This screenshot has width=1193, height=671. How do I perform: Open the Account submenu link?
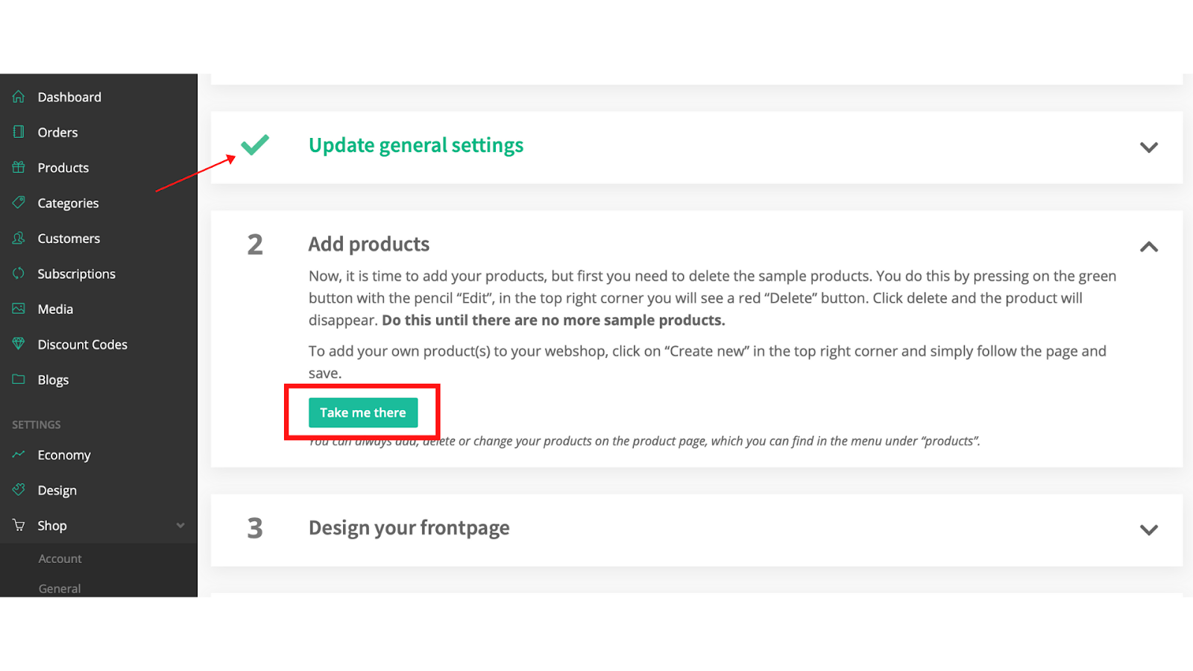point(60,558)
